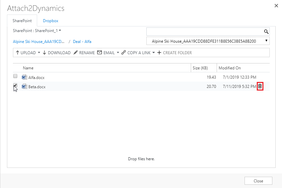
Task: Open the Alfa.docx file name
Action: (x=36, y=78)
